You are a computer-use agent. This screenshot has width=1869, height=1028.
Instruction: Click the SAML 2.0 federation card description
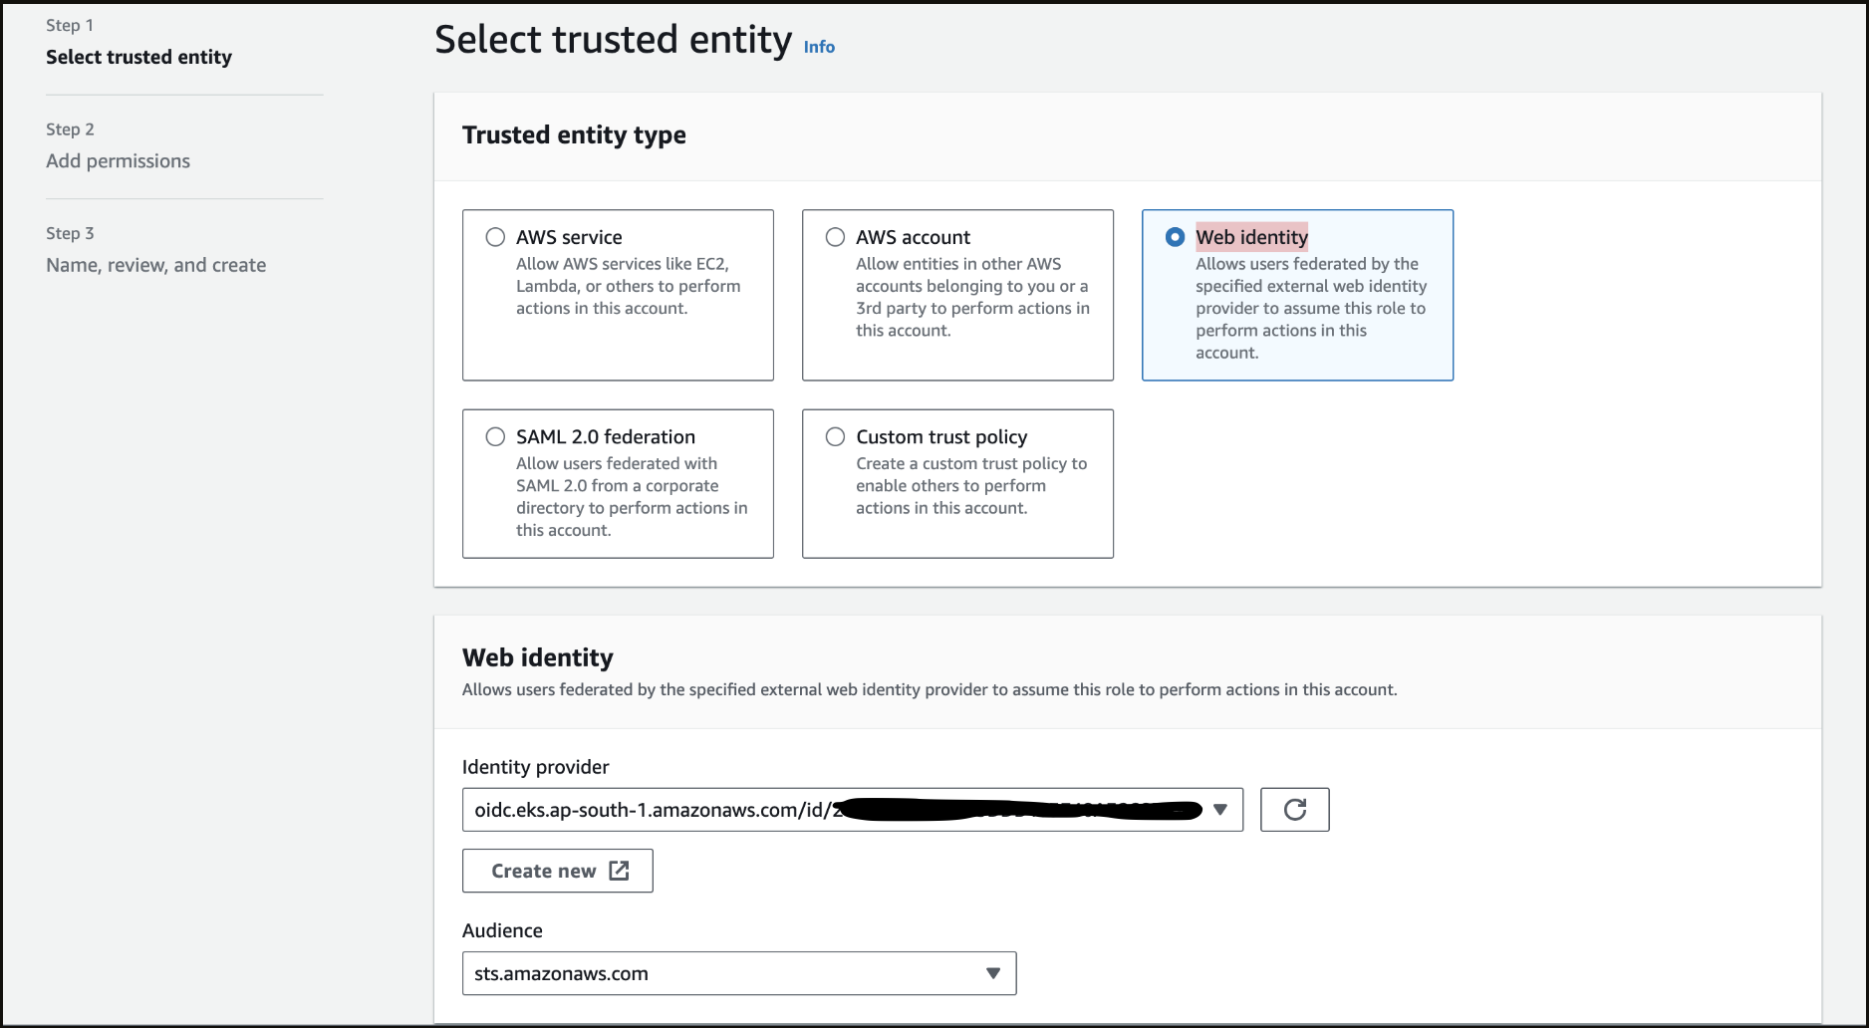point(631,497)
